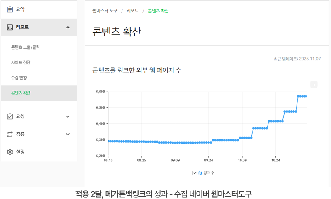
Task: Expand the 요청 section chevron
Action: pyautogui.click(x=68, y=116)
